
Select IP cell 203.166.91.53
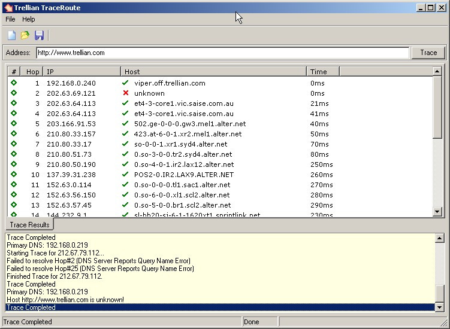(x=71, y=124)
